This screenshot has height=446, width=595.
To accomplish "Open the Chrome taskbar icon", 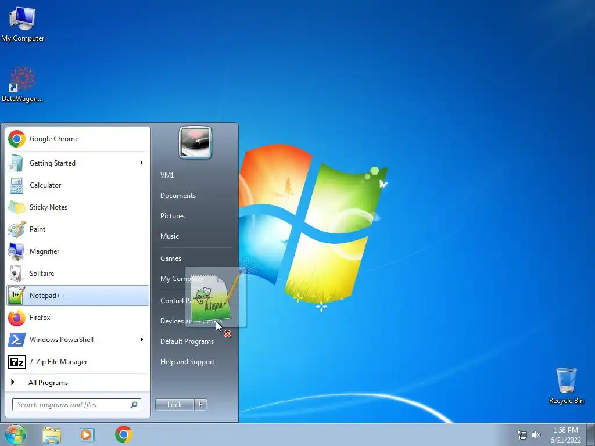I will (124, 434).
